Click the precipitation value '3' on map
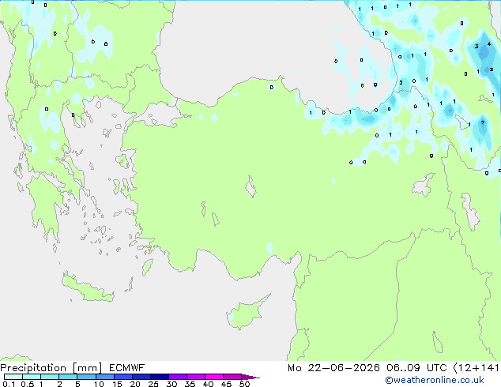This screenshot has height=387, width=501. 477,47
